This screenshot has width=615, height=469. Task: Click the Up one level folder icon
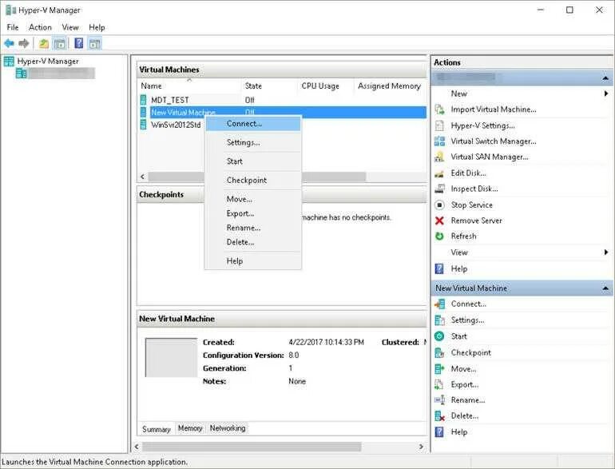coord(44,44)
